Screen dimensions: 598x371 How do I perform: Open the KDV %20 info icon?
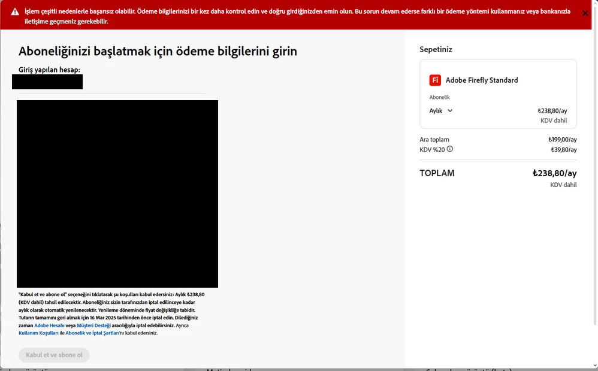[449, 149]
